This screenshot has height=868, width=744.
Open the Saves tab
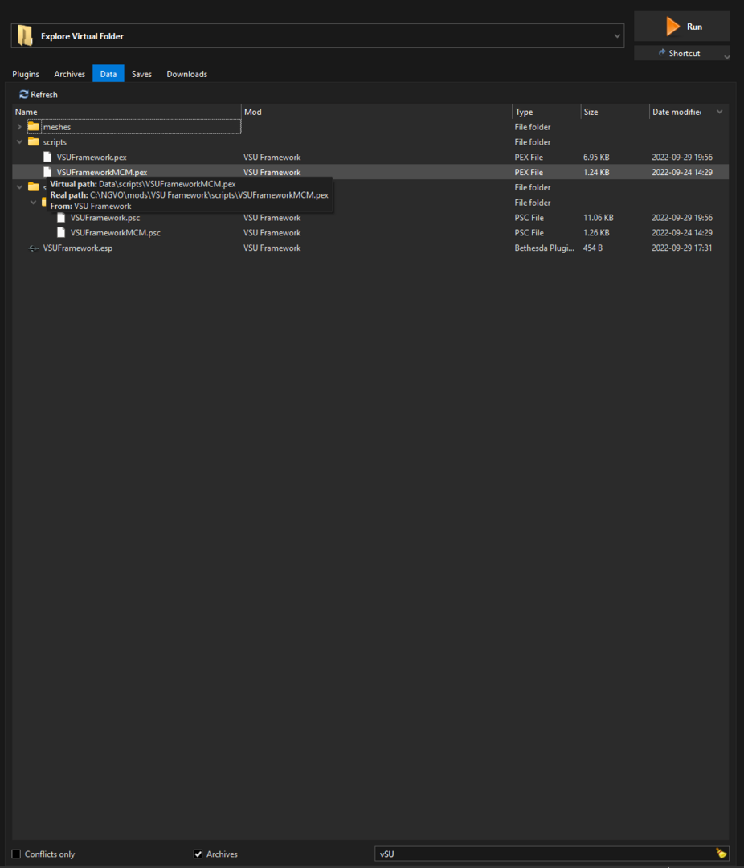(x=141, y=74)
